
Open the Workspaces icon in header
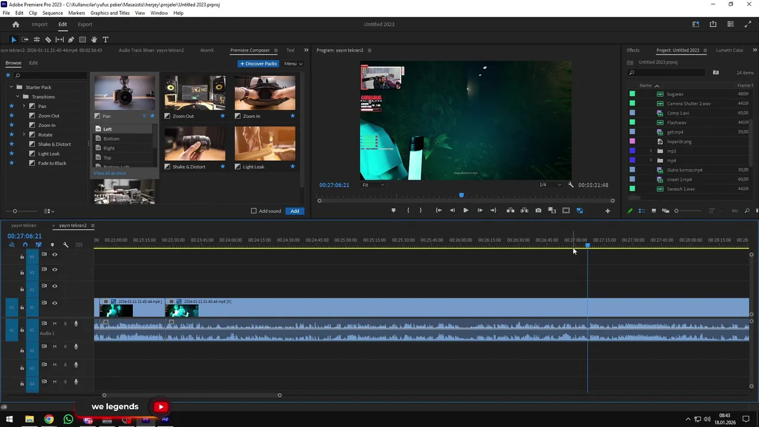pos(696,24)
